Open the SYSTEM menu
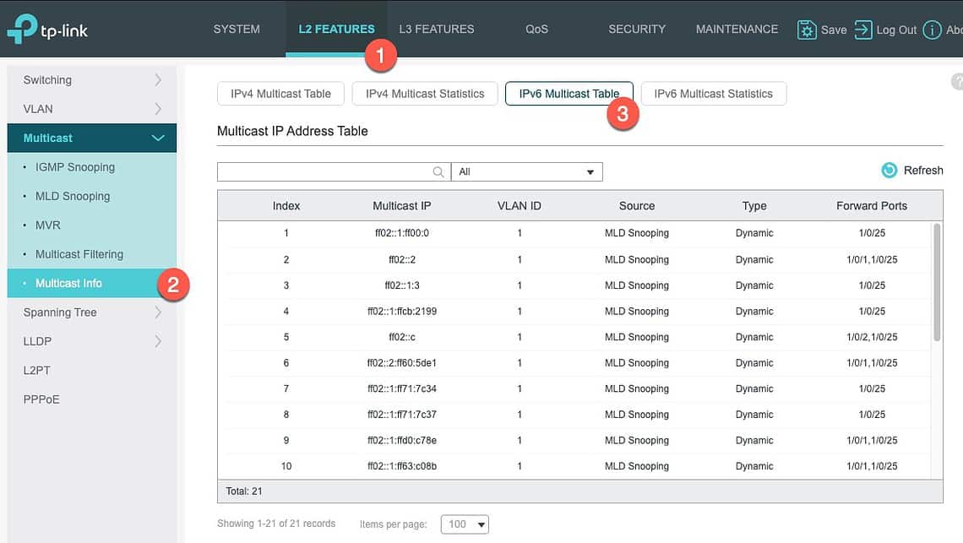Viewport: 963px width, 543px height. point(236,29)
